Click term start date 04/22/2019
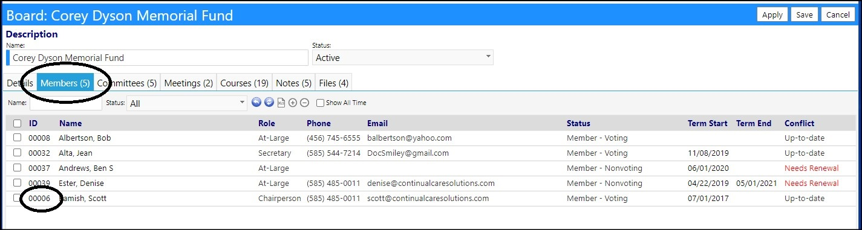 (708, 183)
